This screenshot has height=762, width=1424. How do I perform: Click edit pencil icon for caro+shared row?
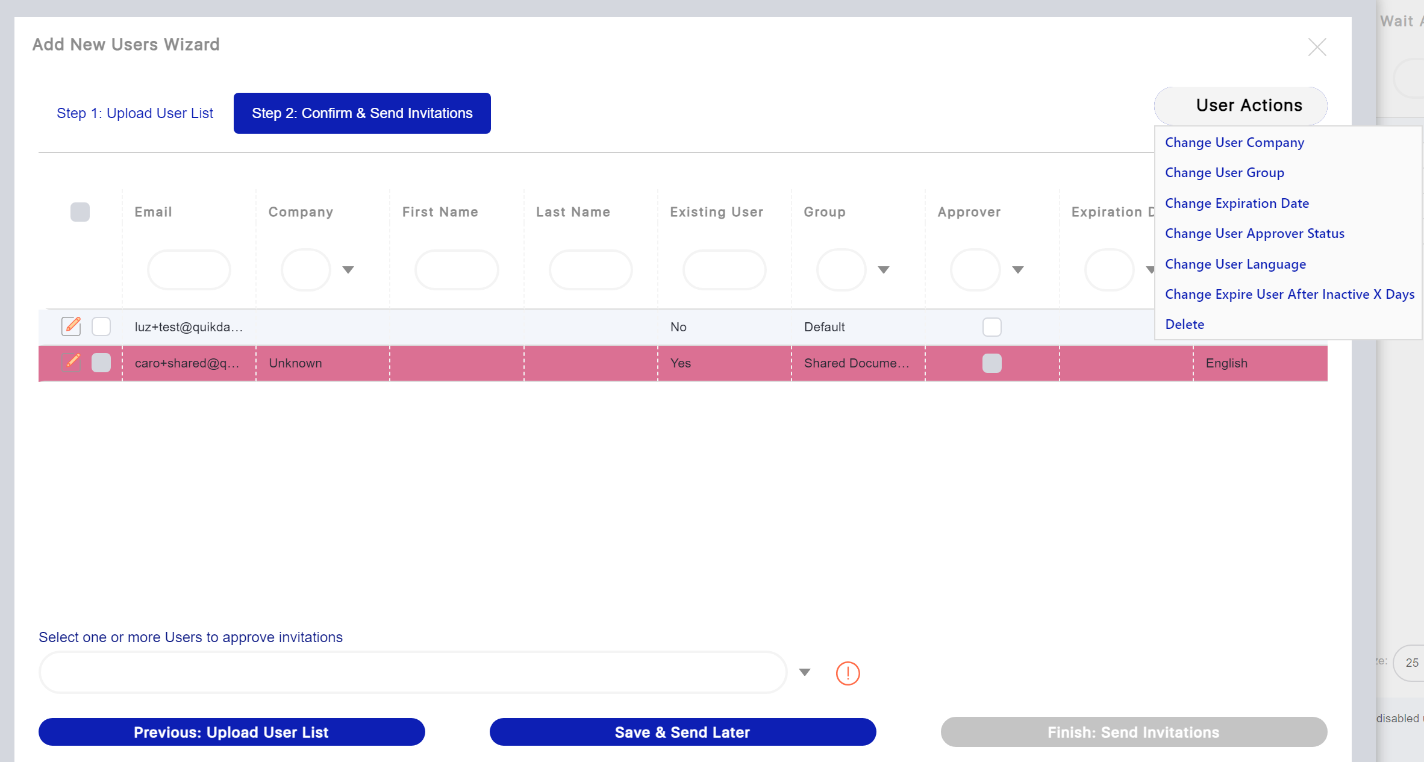point(72,362)
